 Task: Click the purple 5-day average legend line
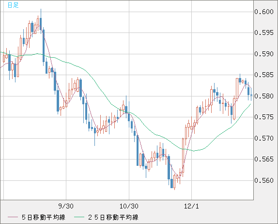(13, 217)
